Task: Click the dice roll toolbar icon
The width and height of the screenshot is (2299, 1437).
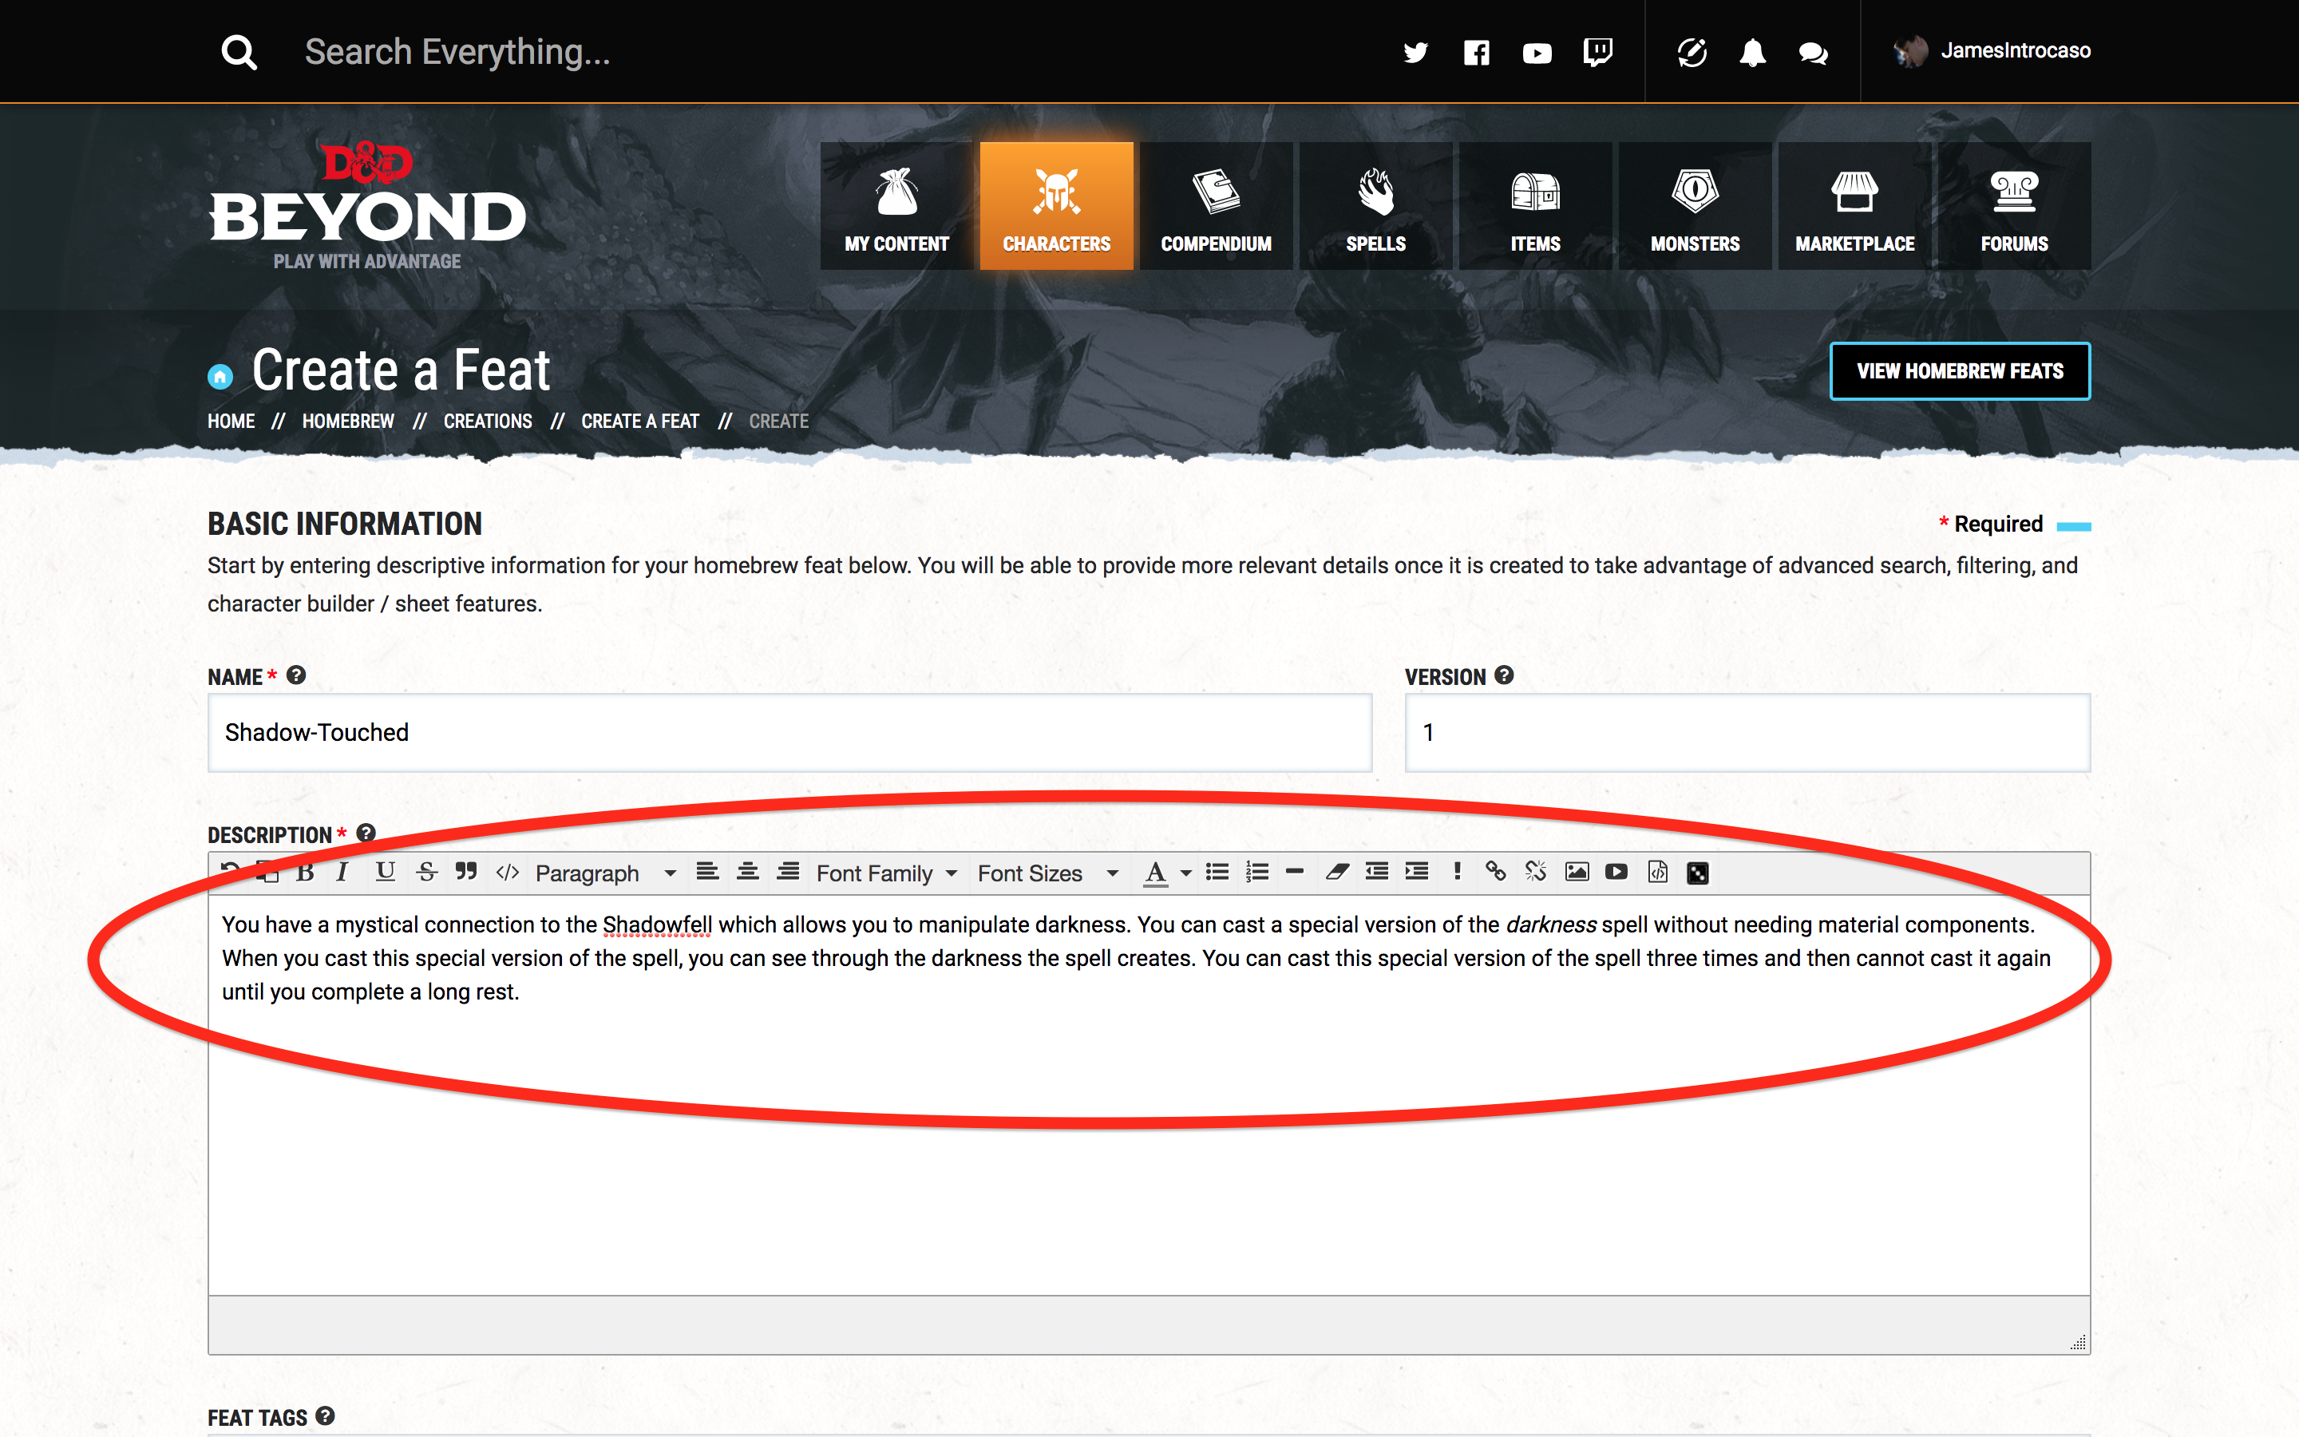Action: [1698, 873]
